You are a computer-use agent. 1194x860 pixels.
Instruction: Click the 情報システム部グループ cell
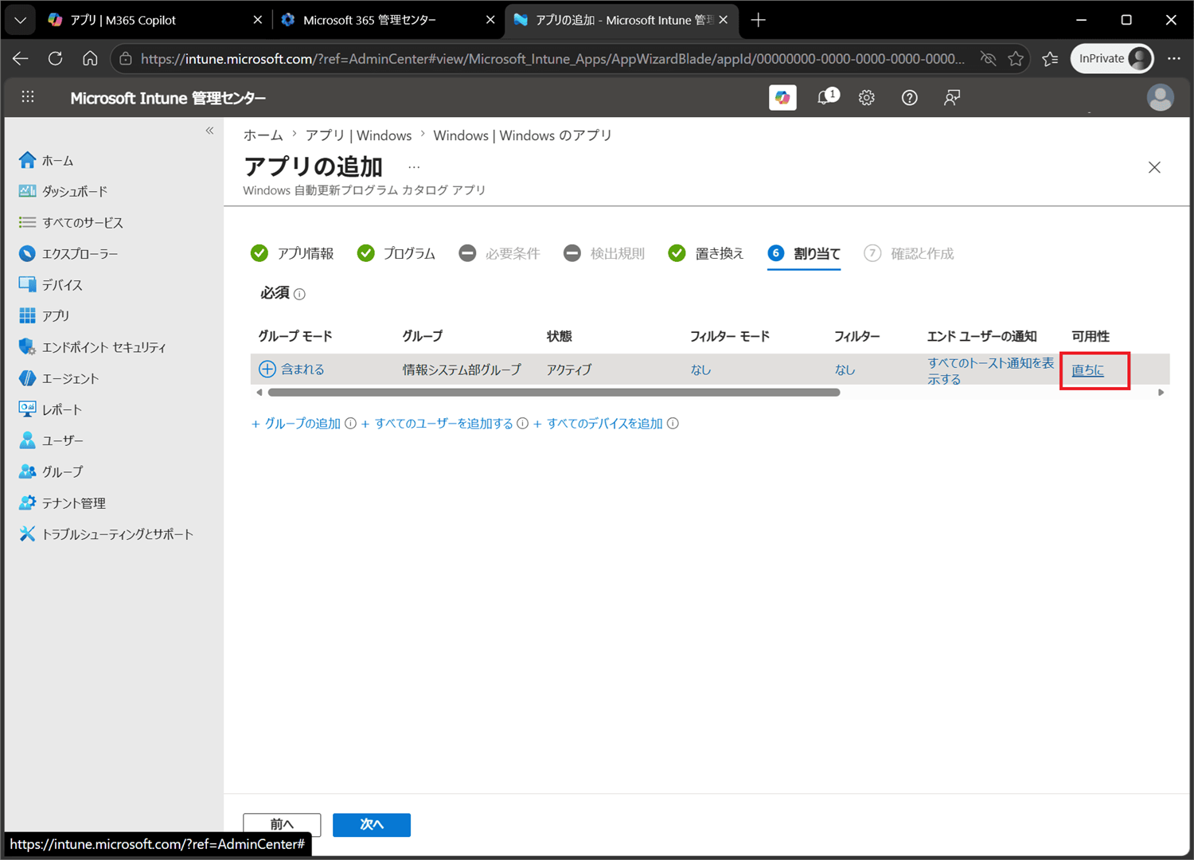pos(462,369)
